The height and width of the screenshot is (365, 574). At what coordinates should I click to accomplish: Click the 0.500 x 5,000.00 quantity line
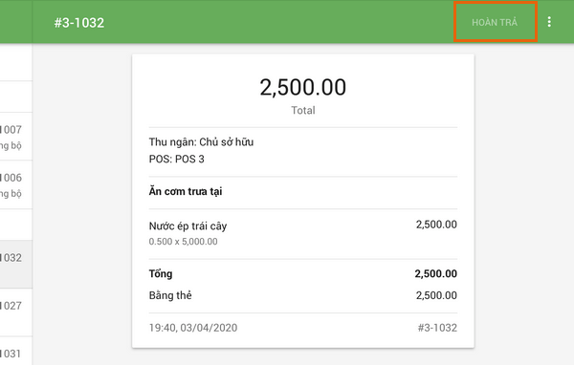point(183,242)
